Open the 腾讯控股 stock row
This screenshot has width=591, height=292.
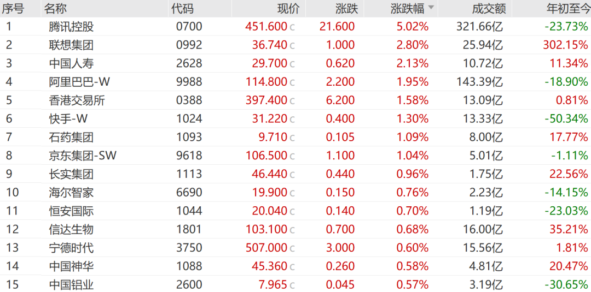point(296,27)
